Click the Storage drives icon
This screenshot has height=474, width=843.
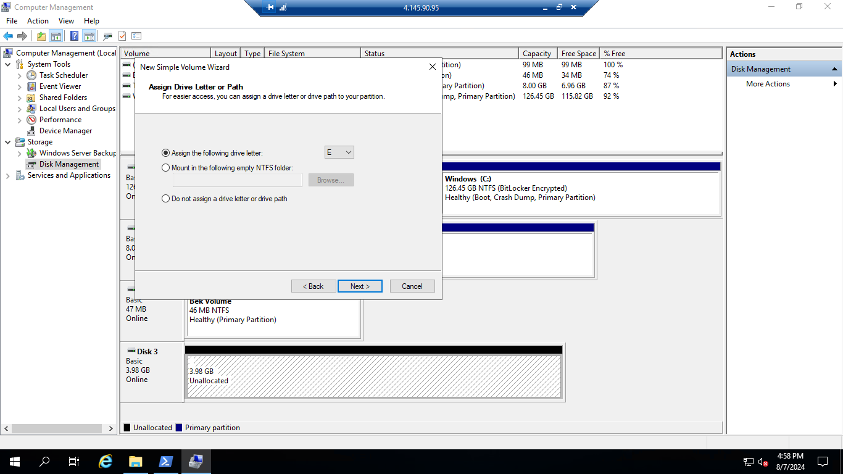(20, 142)
